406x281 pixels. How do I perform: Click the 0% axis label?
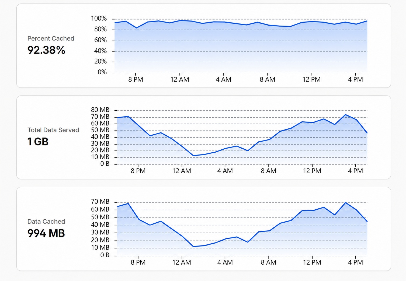coord(102,72)
